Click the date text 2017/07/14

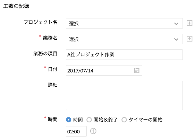coord(80,71)
